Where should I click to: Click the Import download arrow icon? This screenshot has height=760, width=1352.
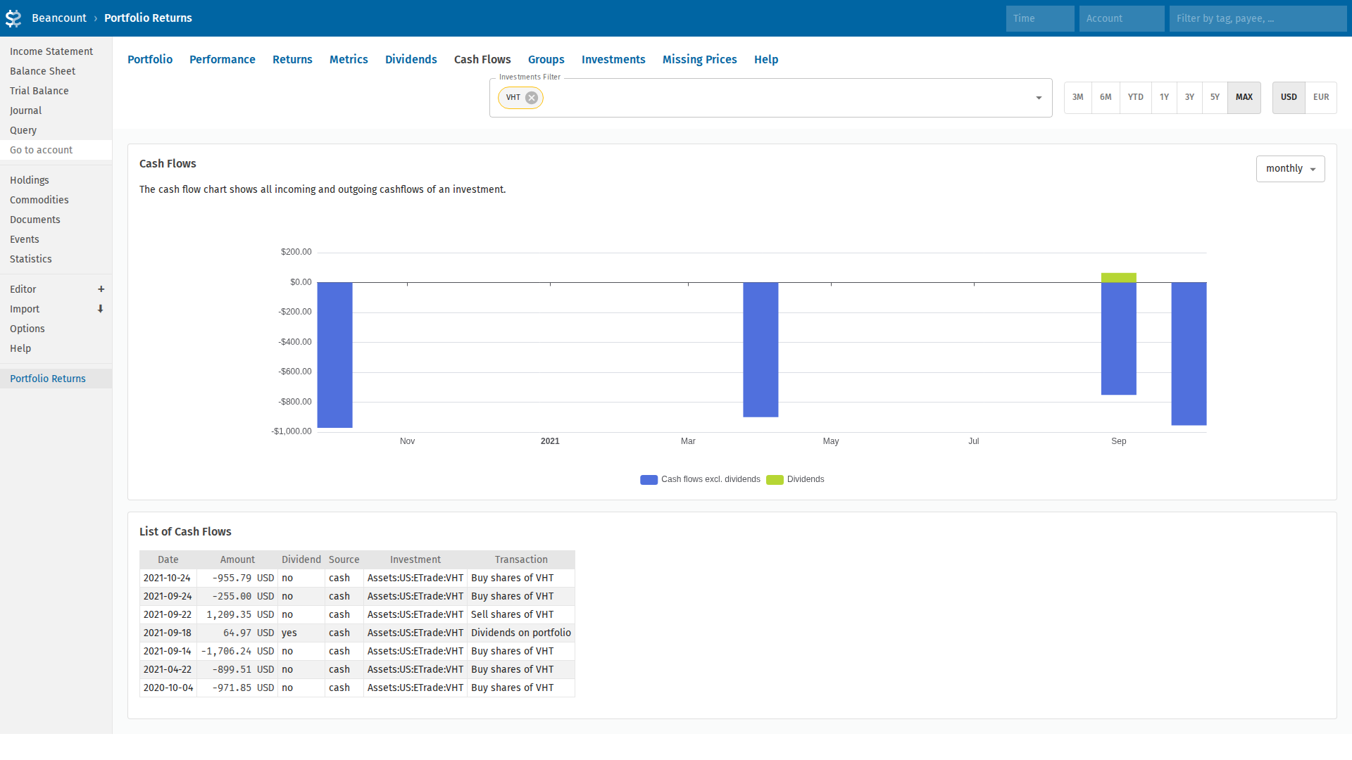pyautogui.click(x=101, y=309)
